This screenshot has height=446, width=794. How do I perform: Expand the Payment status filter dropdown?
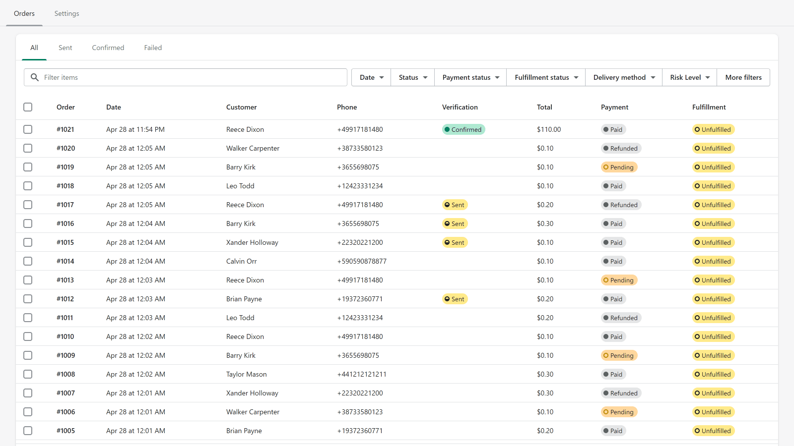point(470,77)
